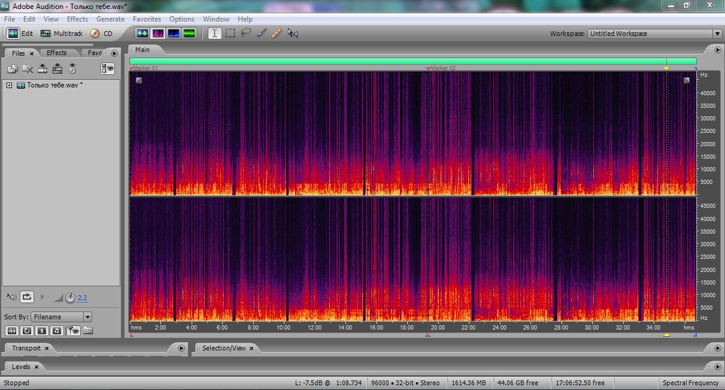Select the Marquee Selection tool
725x390 pixels.
[230, 34]
